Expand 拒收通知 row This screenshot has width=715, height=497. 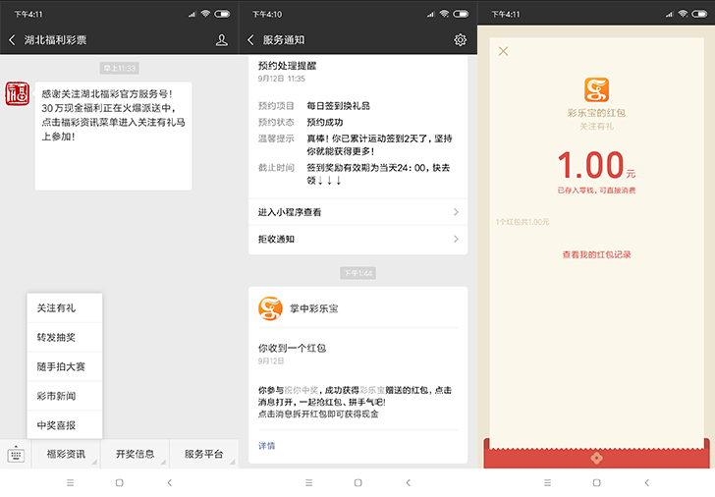click(357, 239)
